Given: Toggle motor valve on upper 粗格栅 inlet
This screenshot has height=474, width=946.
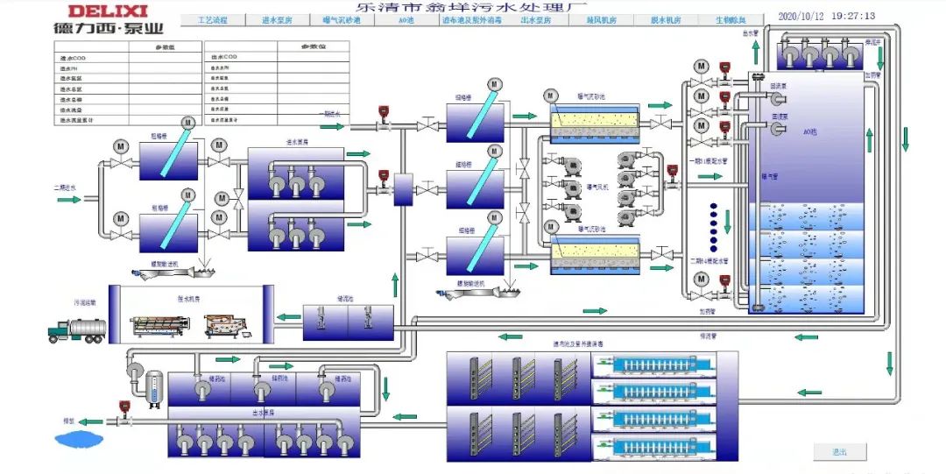Looking at the screenshot, I should [x=120, y=162].
